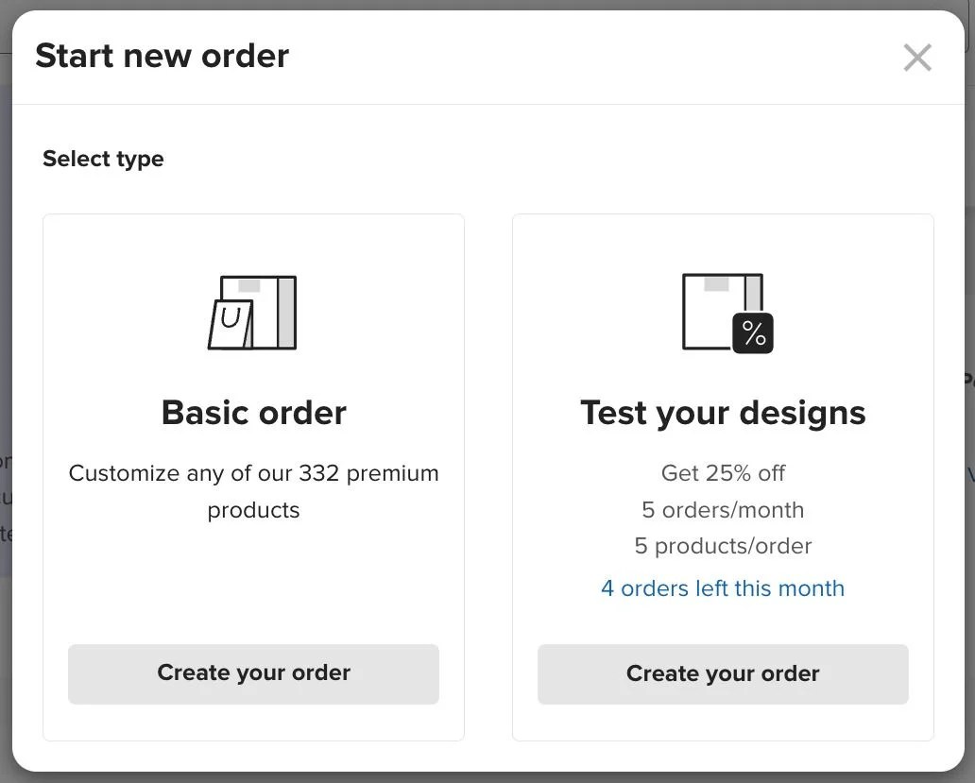Click the "Select type" label
Viewport: 975px width, 783px height.
103,159
